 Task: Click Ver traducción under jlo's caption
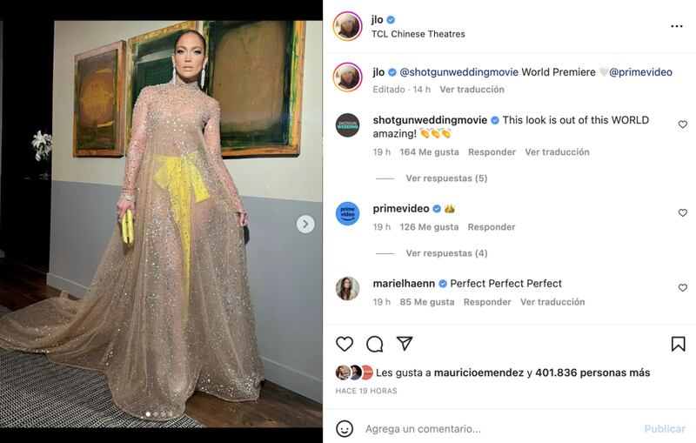click(x=472, y=89)
